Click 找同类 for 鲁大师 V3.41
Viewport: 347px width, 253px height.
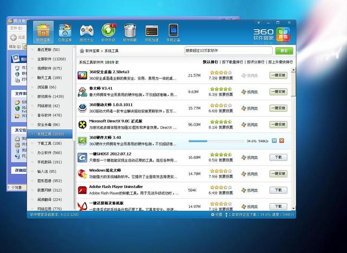coord(249,92)
